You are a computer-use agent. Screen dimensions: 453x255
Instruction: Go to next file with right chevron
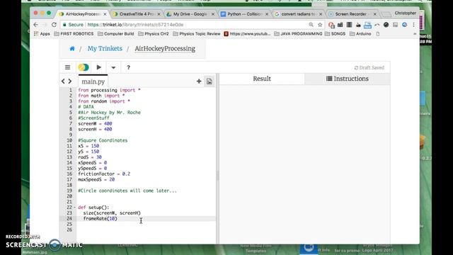pyautogui.click(x=70, y=81)
